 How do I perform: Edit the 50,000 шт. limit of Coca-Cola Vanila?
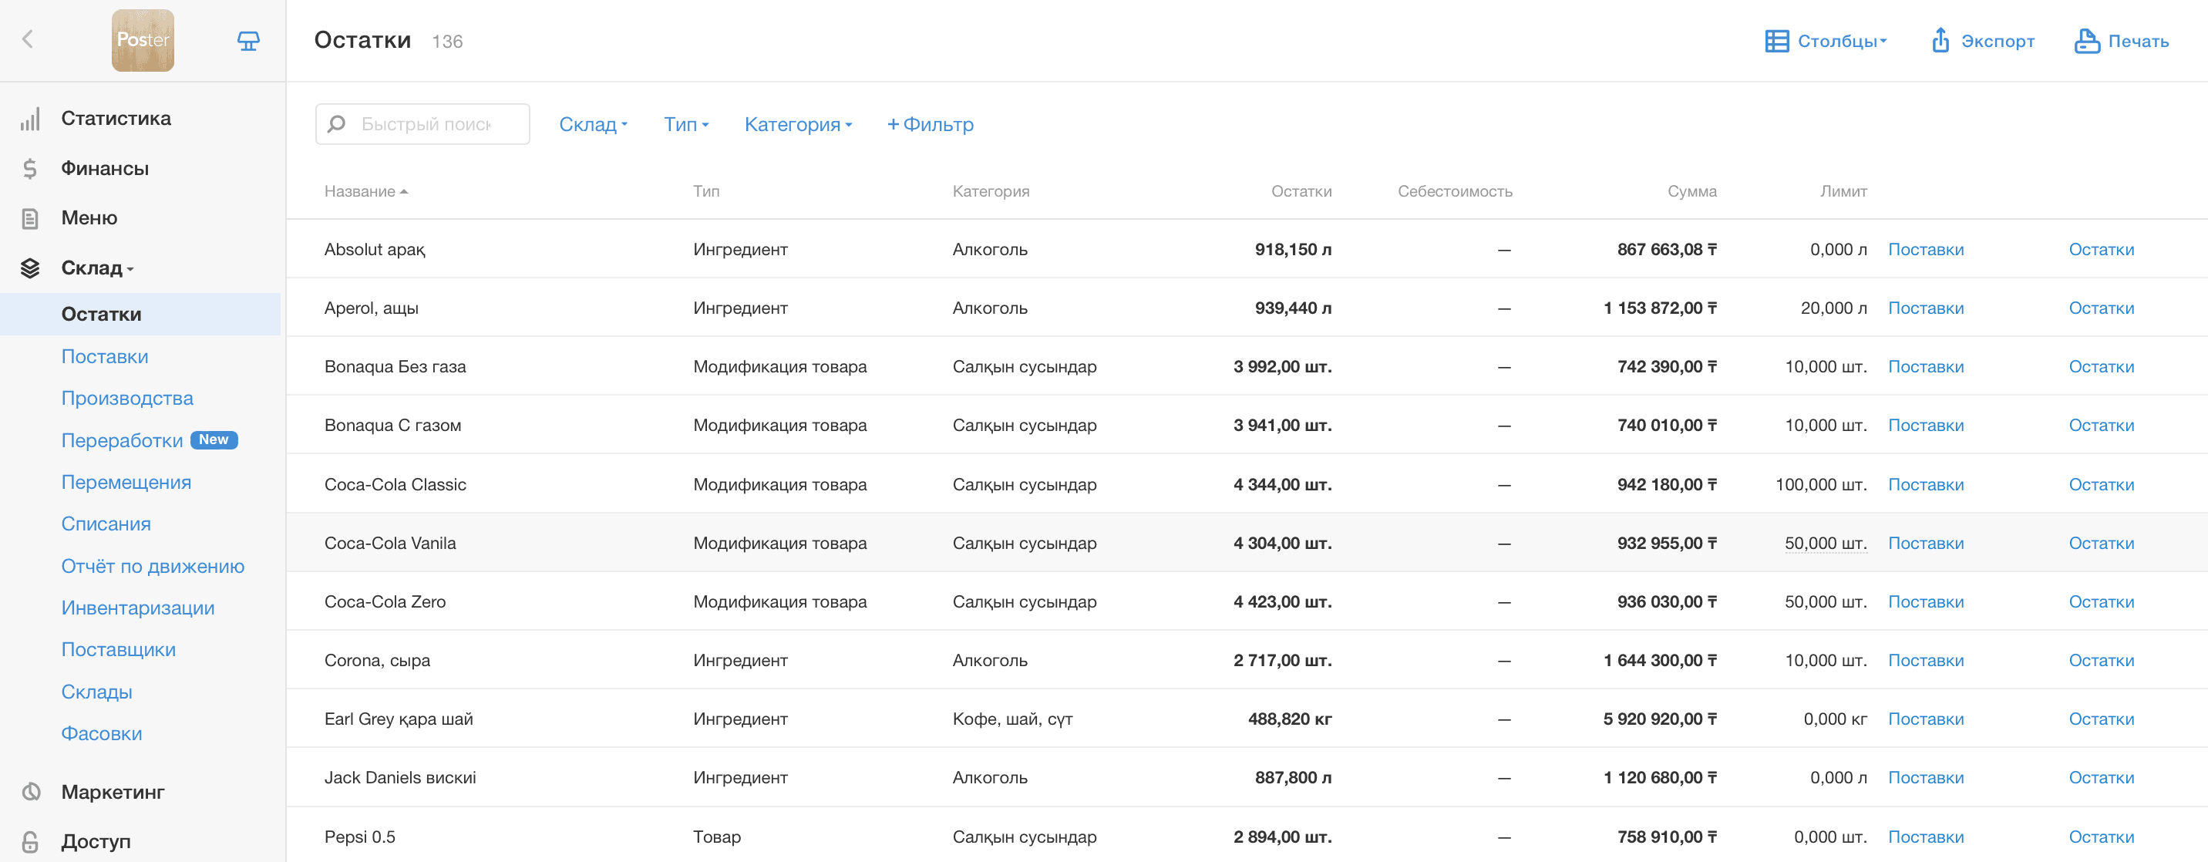(1826, 544)
